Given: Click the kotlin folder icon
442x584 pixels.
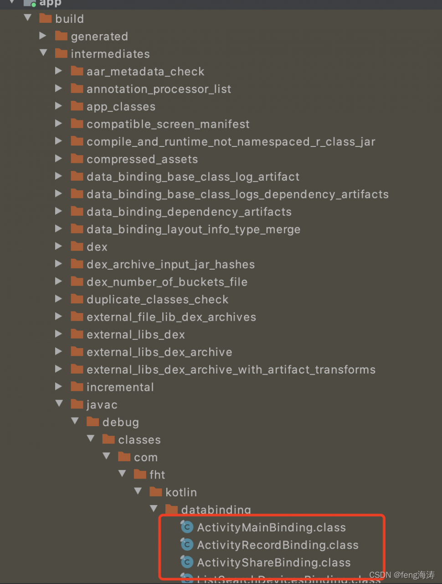Looking at the screenshot, I should tap(156, 492).
